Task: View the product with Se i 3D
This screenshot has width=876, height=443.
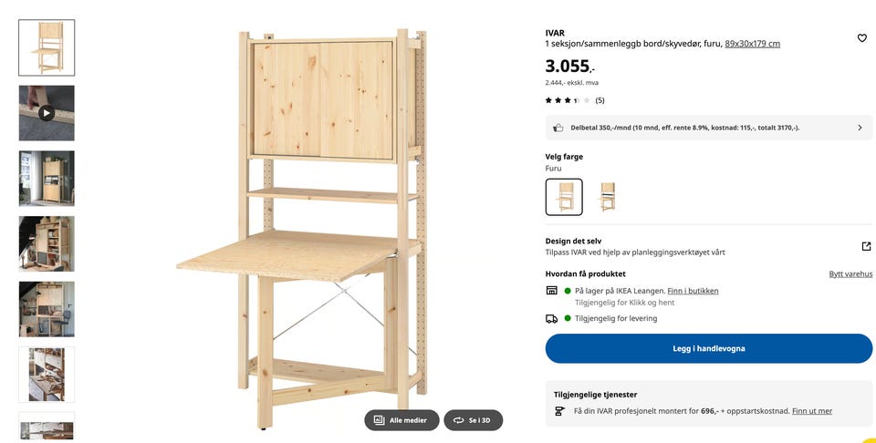Action: click(474, 420)
